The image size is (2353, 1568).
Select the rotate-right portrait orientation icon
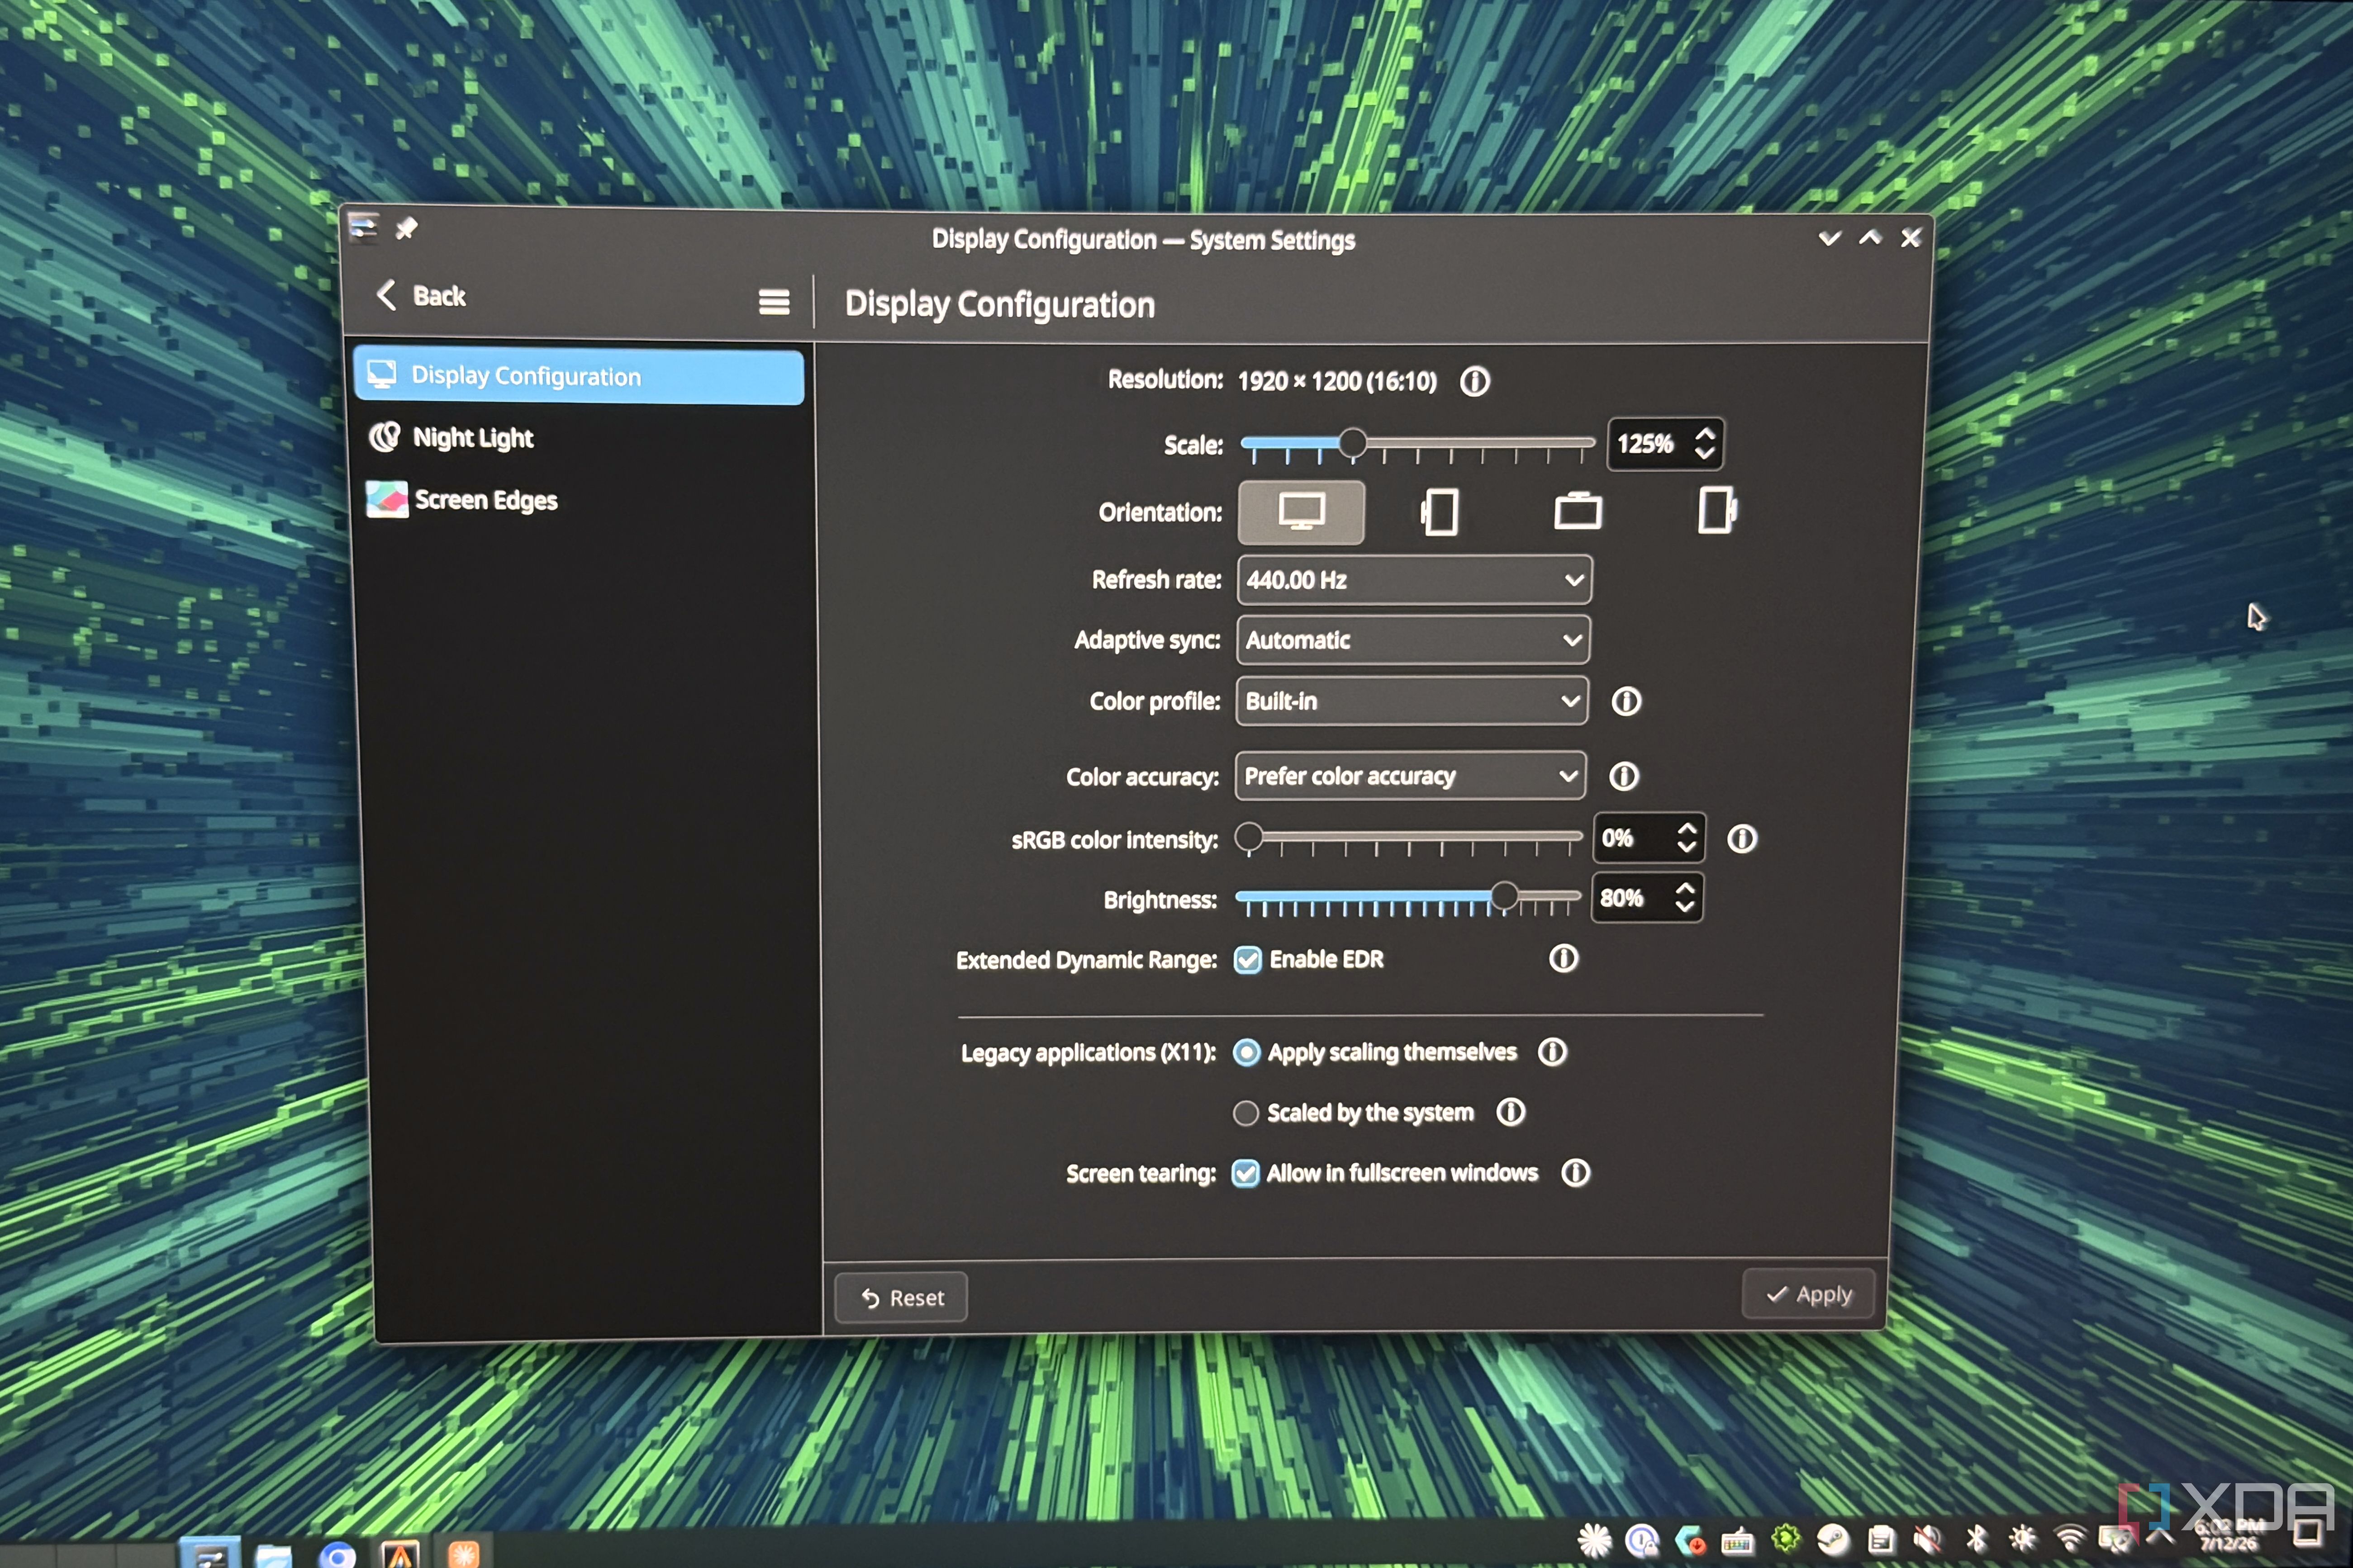[1717, 510]
